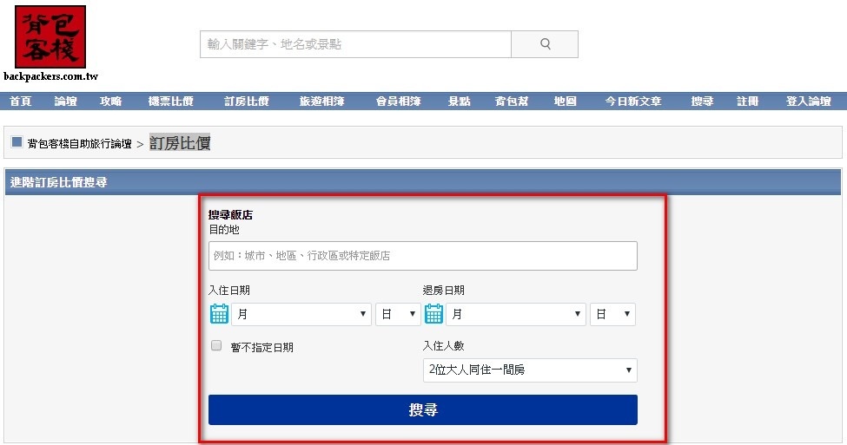Open 攻略 in the navigation bar
Image resolution: width=847 pixels, height=445 pixels.
tap(110, 101)
